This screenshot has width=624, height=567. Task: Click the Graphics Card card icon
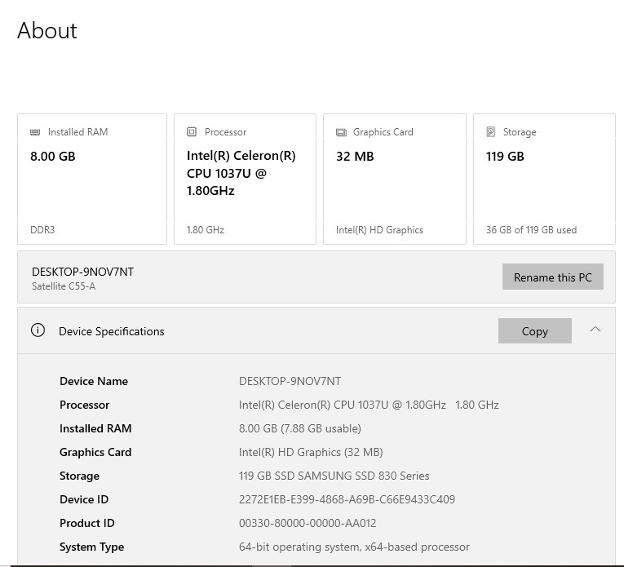pyautogui.click(x=341, y=132)
